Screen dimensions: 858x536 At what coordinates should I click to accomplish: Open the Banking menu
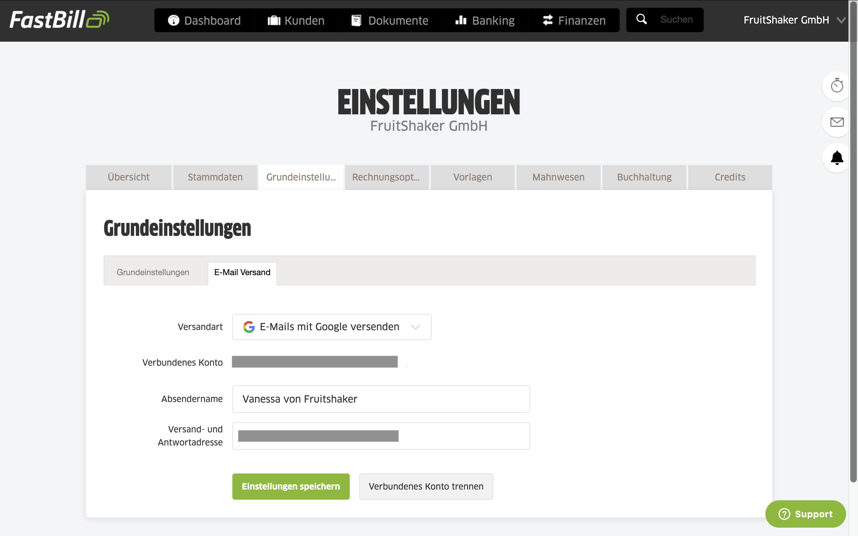[485, 21]
